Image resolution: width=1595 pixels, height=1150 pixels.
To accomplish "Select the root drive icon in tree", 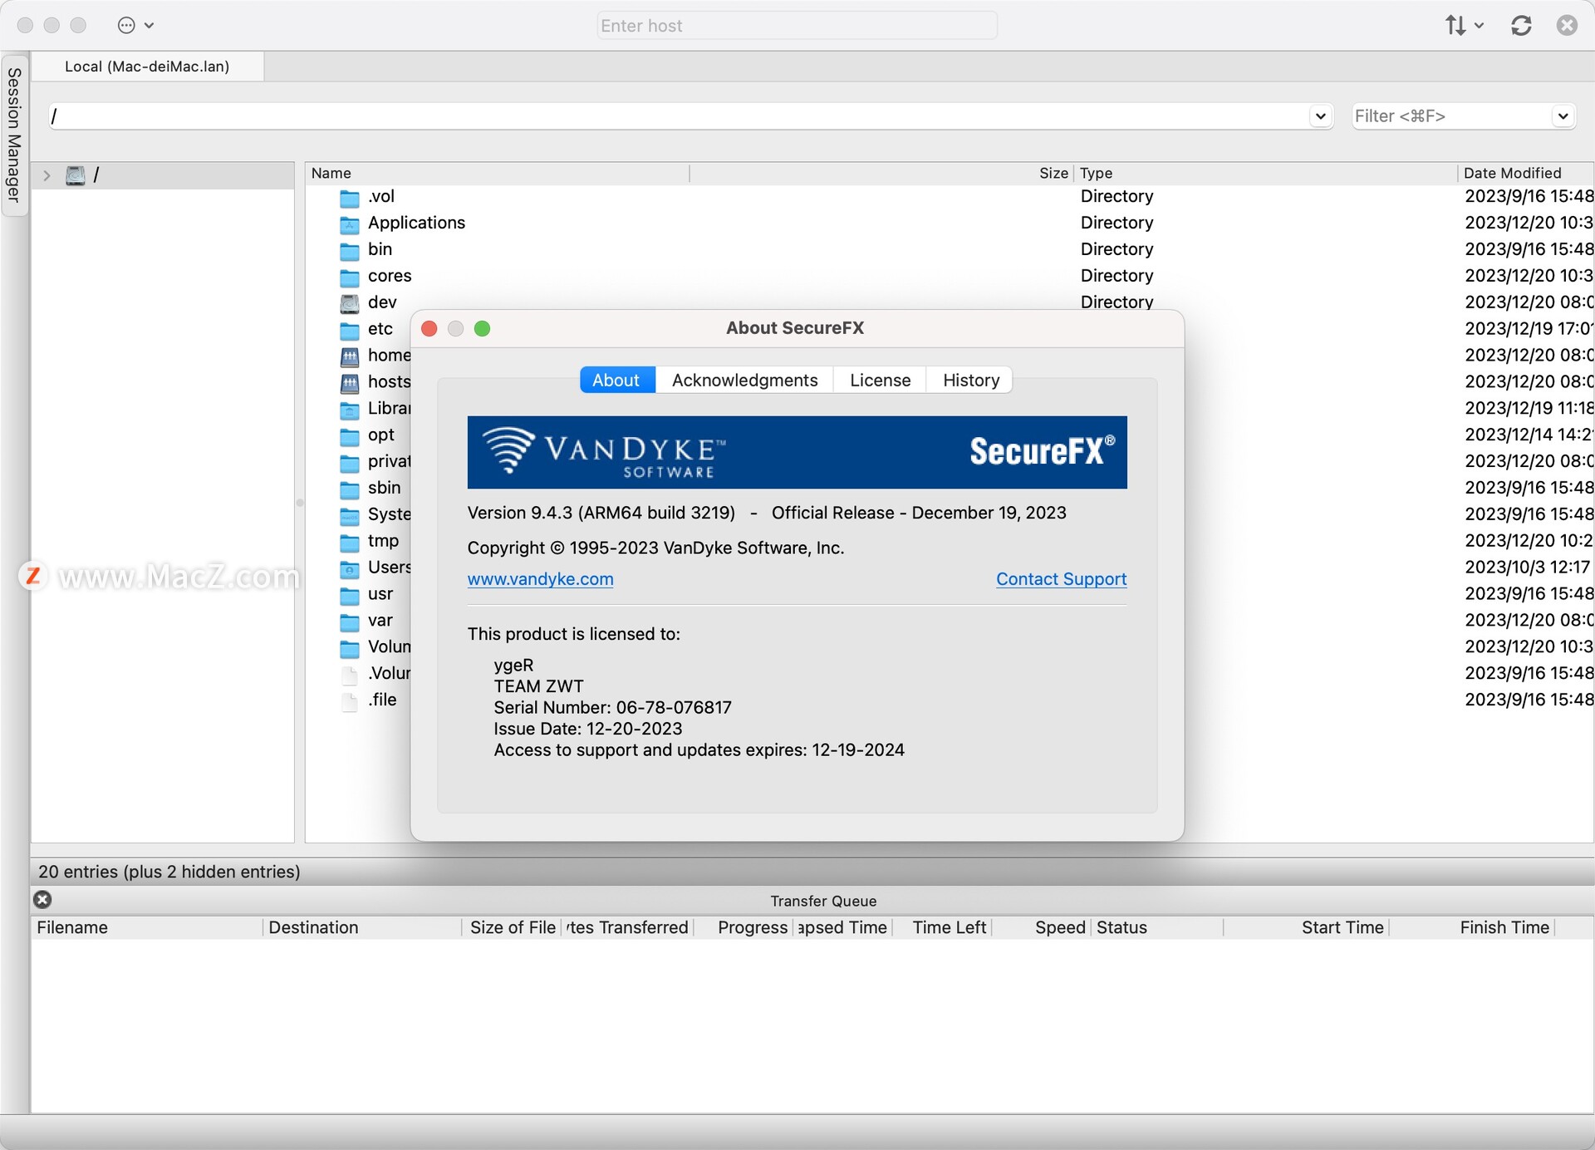I will point(76,175).
